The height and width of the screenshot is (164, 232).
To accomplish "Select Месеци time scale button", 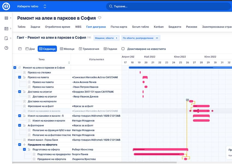I will (x=67, y=49).
